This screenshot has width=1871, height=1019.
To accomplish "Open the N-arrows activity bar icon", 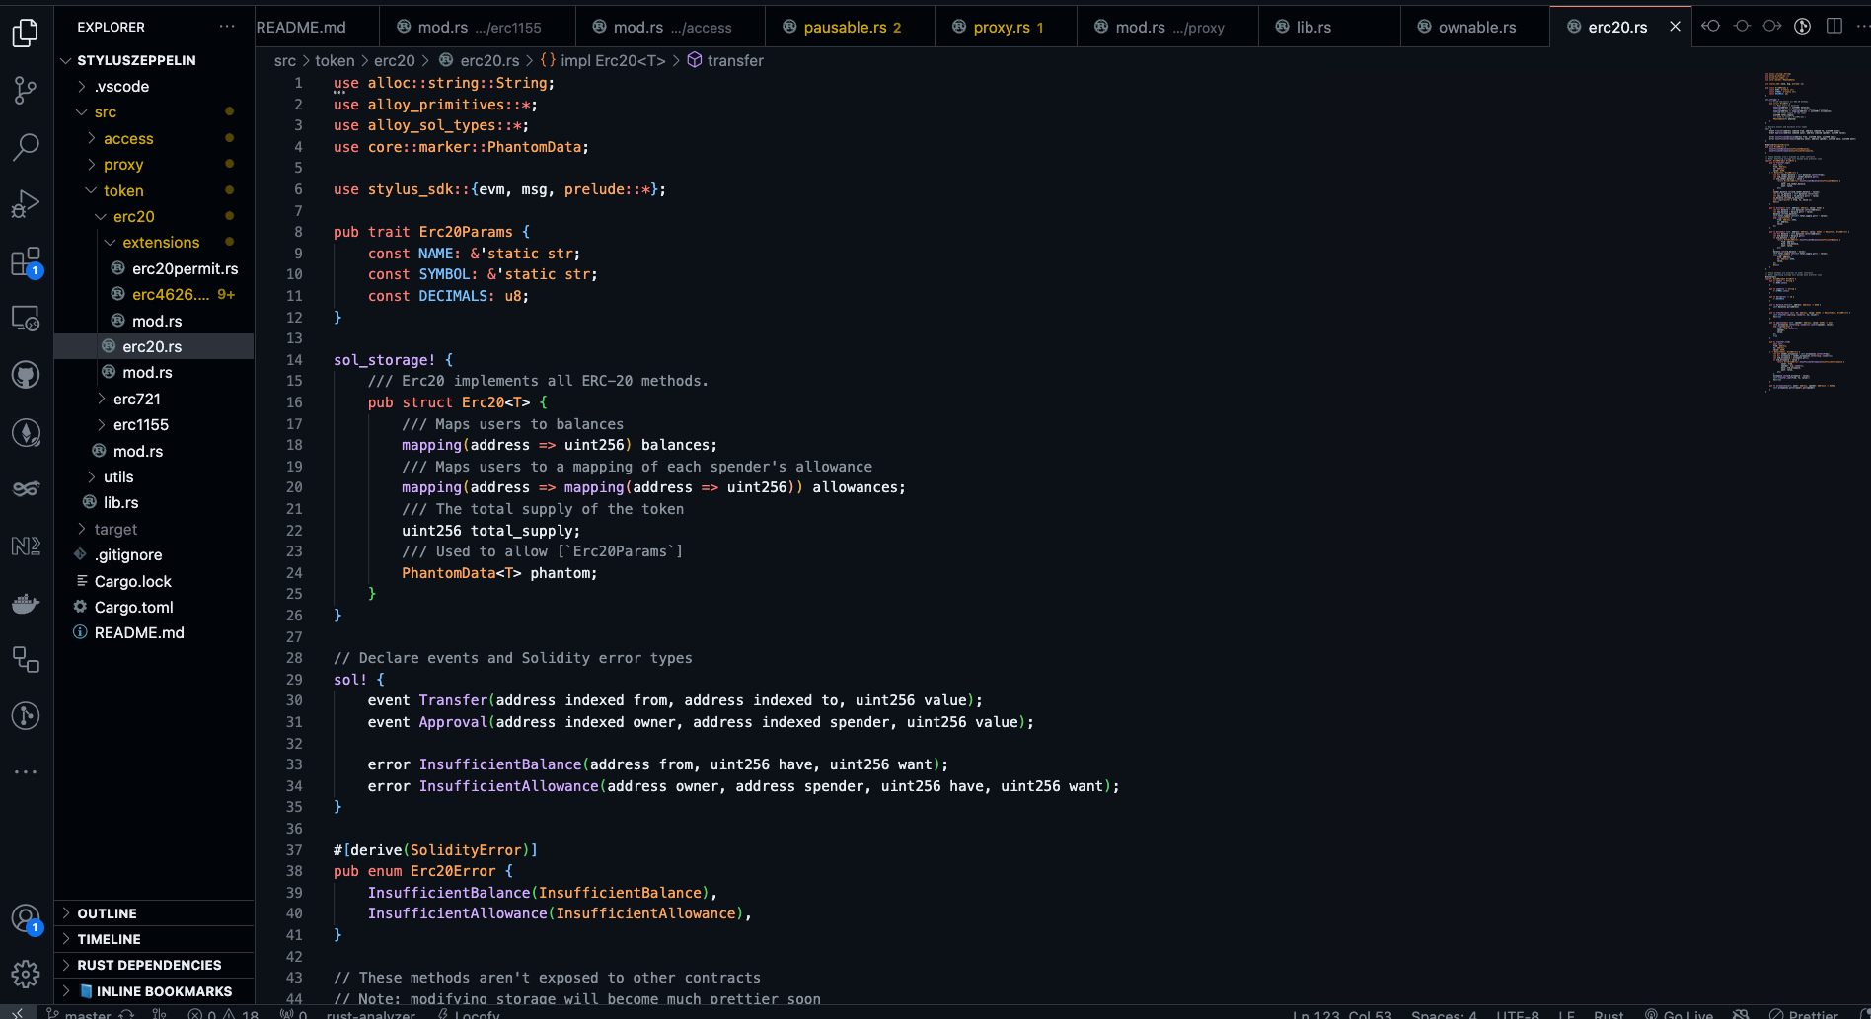I will coord(26,546).
